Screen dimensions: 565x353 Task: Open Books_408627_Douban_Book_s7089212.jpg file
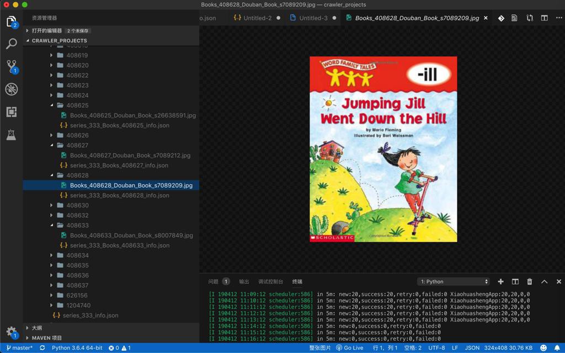[x=130, y=155]
